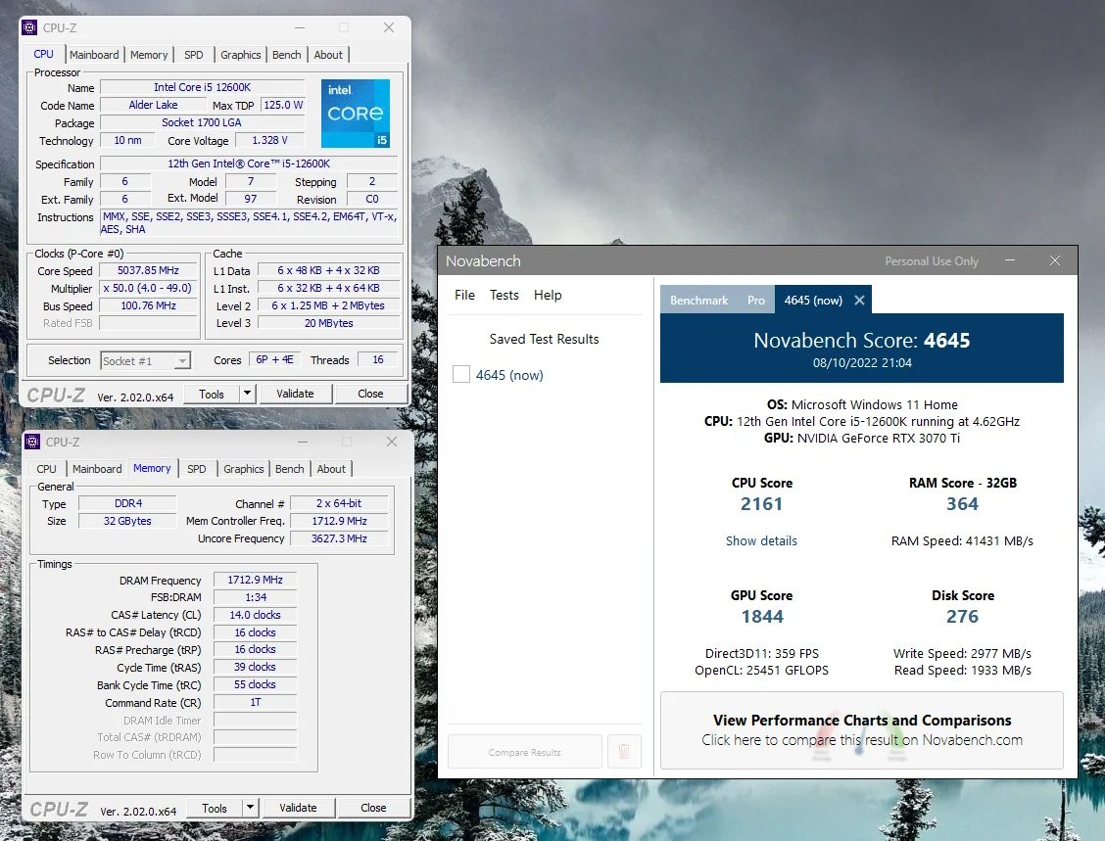Expand the Tools dropdown arrow in Memory CPU-Z window

250,807
